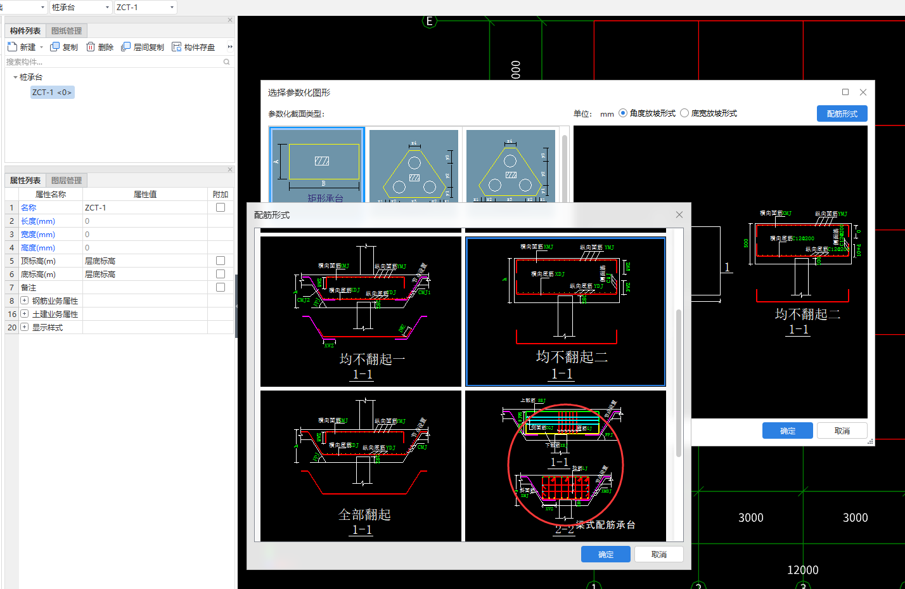
Task: Click the 层间复制 (Copy between floors) icon
Action: tap(125, 47)
